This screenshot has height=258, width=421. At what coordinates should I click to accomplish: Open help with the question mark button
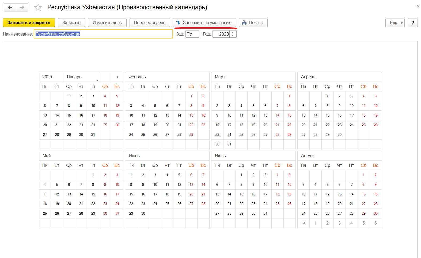(413, 23)
